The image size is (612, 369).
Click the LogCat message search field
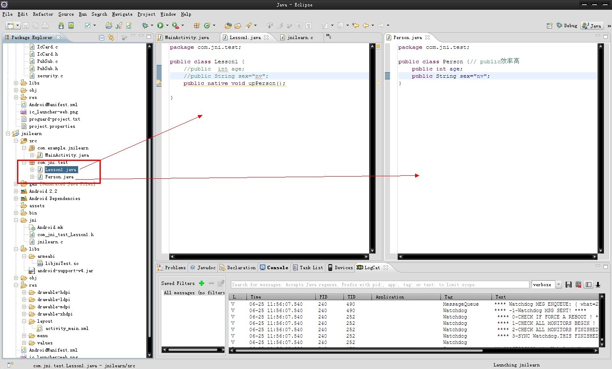pyautogui.click(x=380, y=284)
